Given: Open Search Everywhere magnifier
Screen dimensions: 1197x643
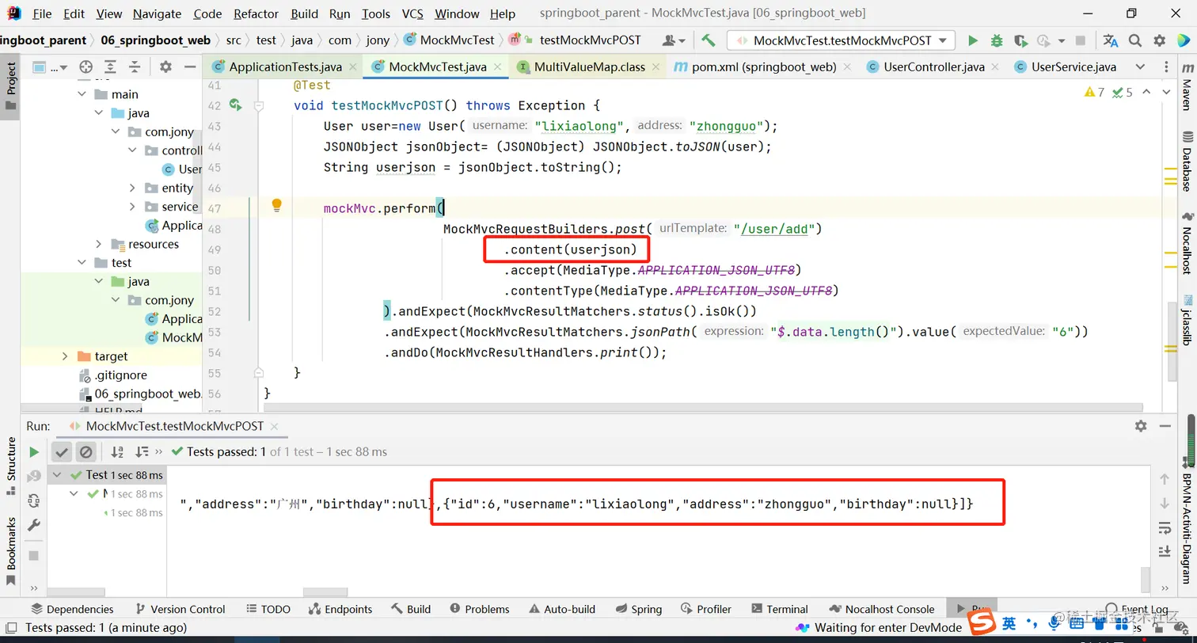Looking at the screenshot, I should tap(1135, 40).
